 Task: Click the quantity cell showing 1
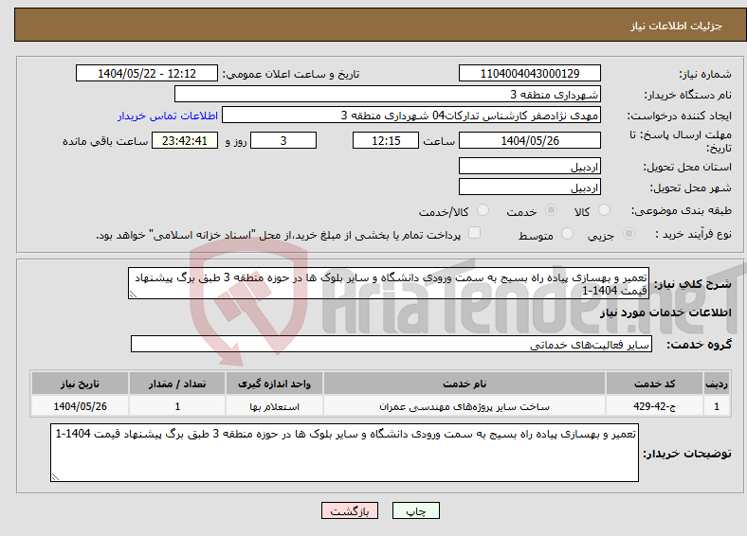tap(177, 406)
